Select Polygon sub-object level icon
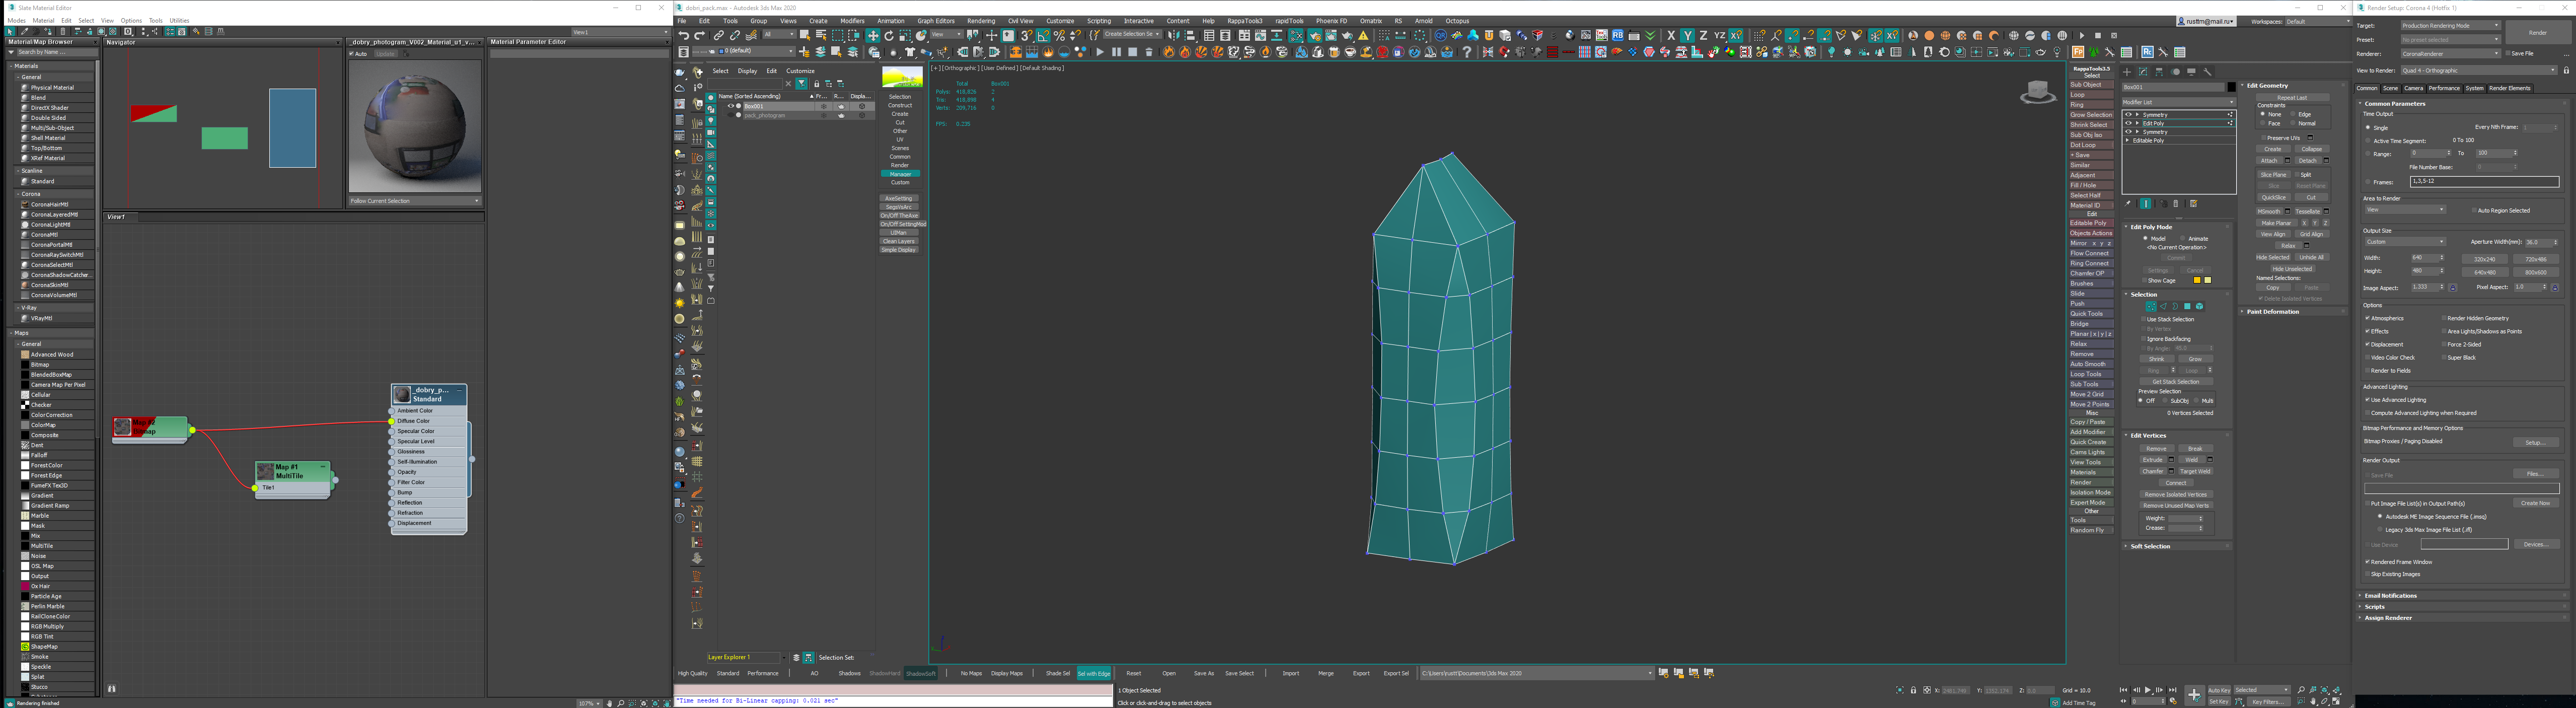 2188,307
